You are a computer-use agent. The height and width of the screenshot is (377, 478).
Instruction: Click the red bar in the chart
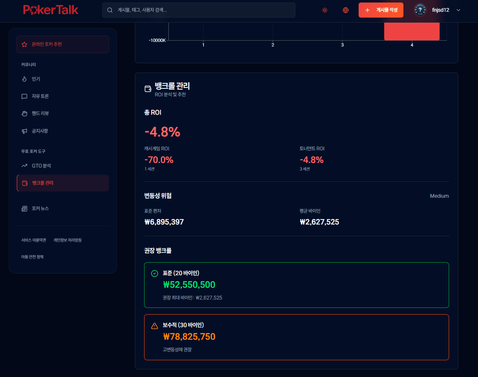tap(411, 31)
